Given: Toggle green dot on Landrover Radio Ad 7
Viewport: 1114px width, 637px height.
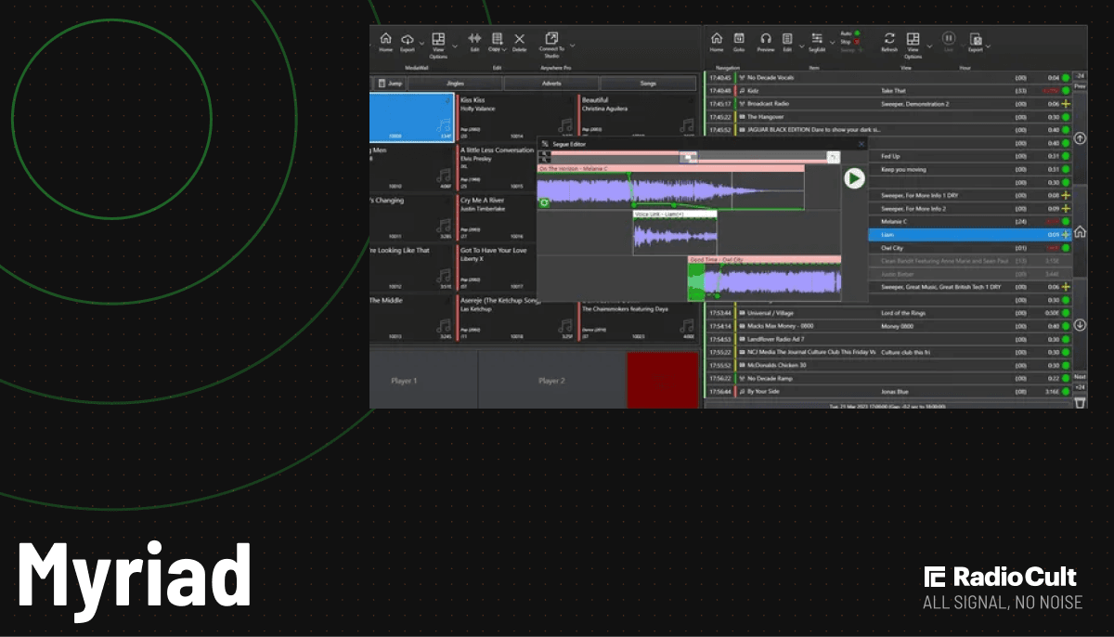Looking at the screenshot, I should (x=1066, y=339).
